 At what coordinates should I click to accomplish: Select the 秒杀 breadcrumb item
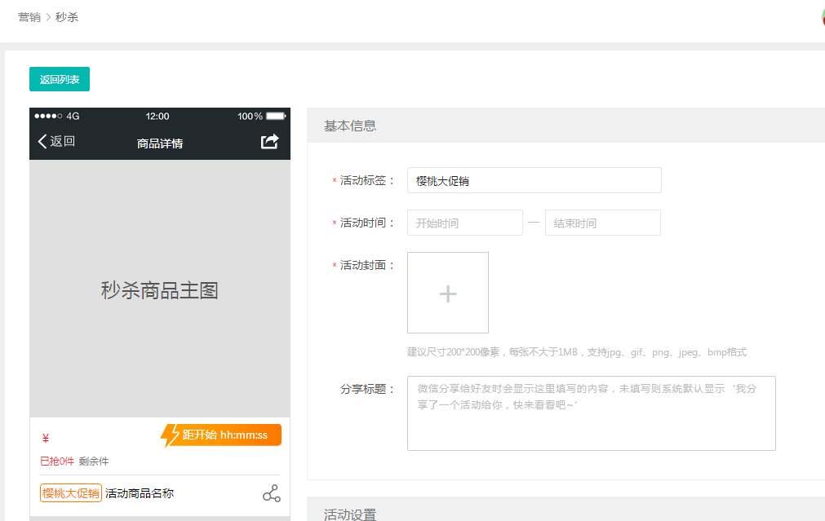[67, 17]
